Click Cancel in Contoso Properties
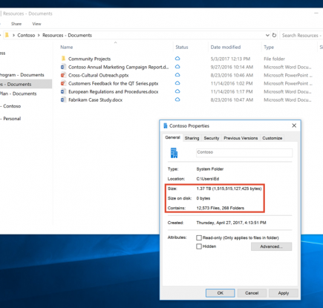The height and width of the screenshot is (308, 323). tap(252, 293)
